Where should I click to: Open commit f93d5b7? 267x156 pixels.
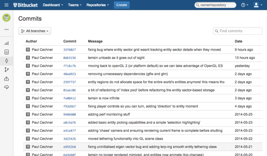click(70, 107)
